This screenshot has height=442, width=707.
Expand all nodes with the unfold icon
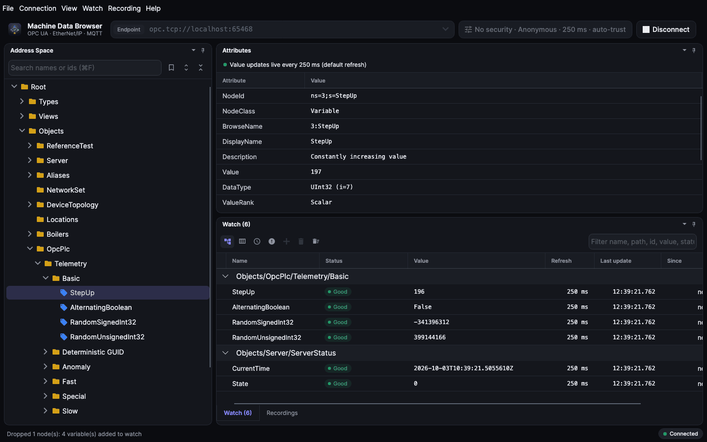186,68
